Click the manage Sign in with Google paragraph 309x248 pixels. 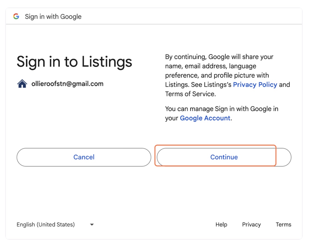[x=222, y=113]
